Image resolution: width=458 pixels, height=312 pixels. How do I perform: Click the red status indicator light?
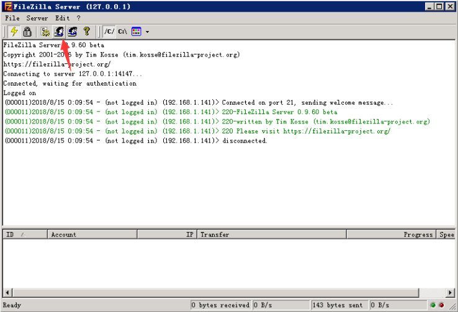[441, 305]
